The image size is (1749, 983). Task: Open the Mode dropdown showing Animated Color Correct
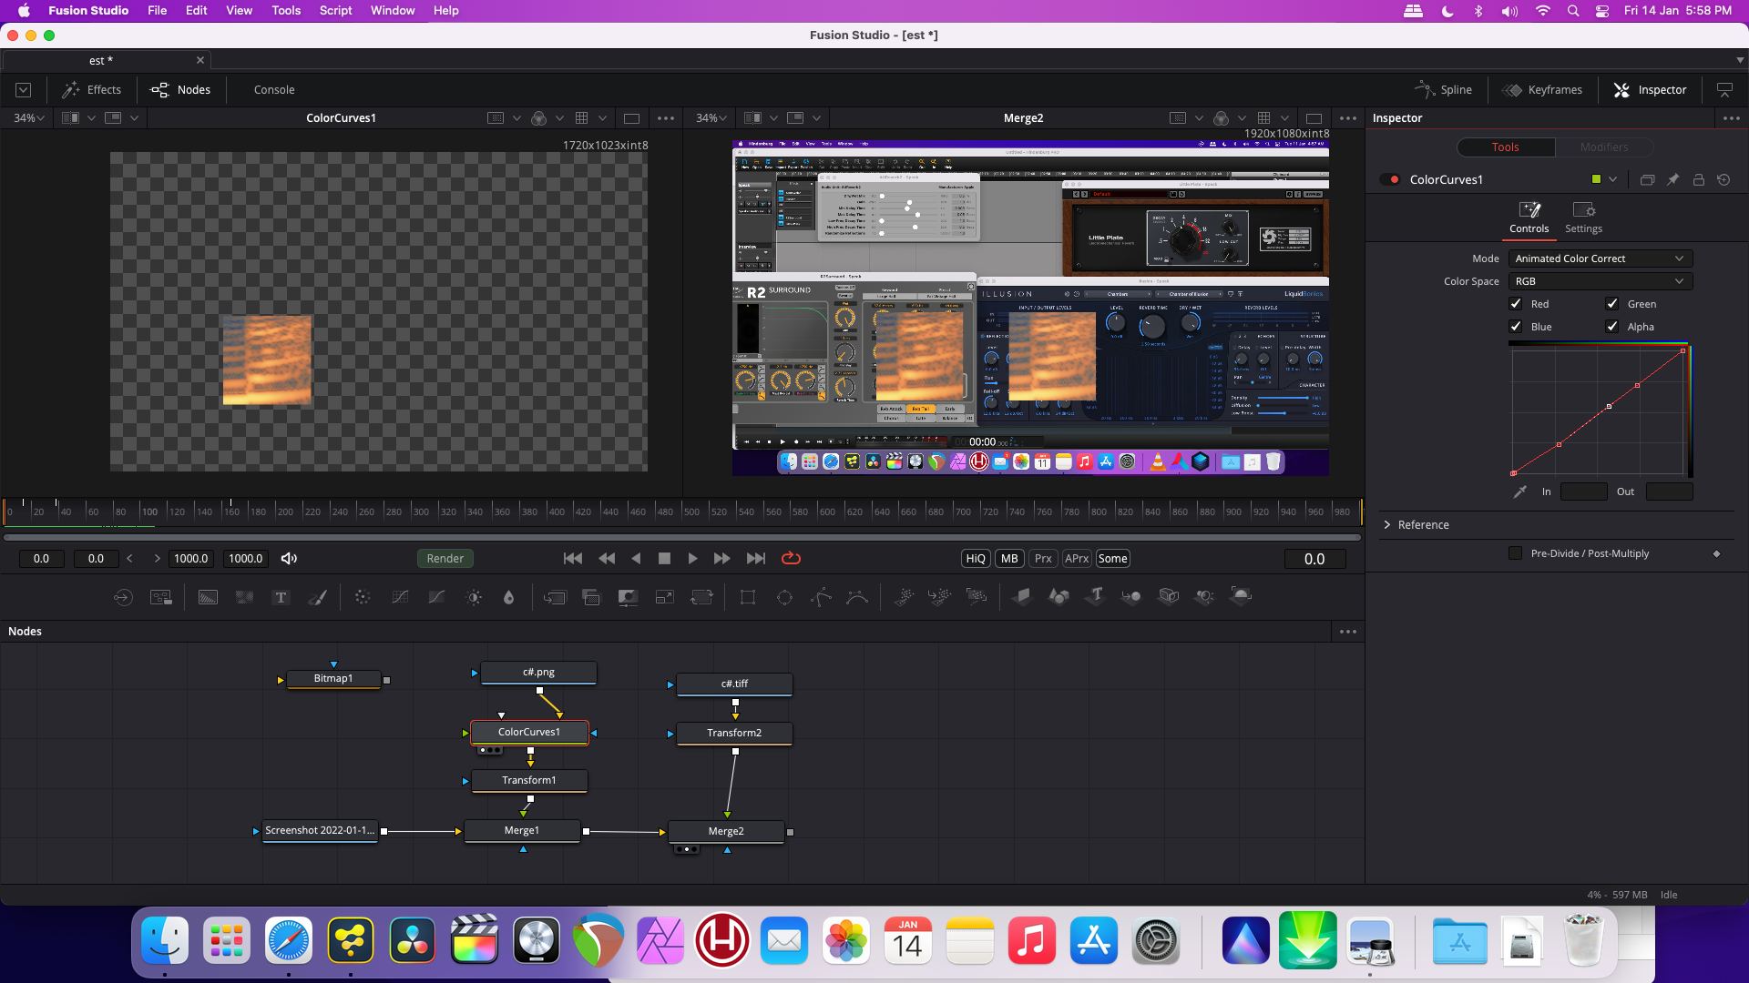point(1601,258)
